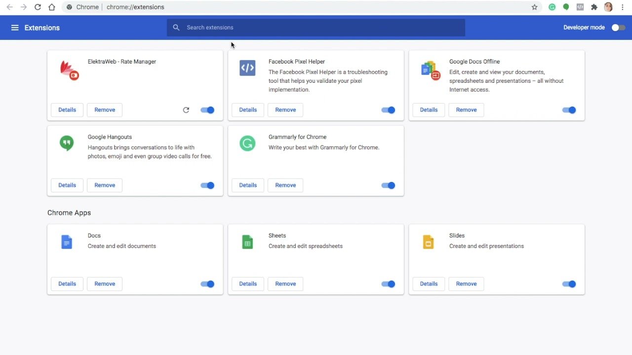Disable ElektraWeb Rate Manager extension
This screenshot has height=355, width=632.
(x=207, y=110)
